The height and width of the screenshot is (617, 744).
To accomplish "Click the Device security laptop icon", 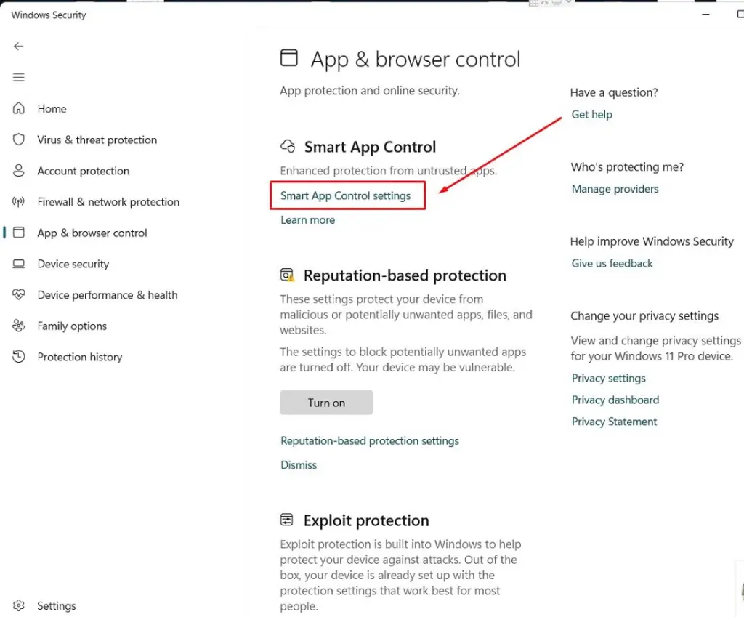I will 19,264.
